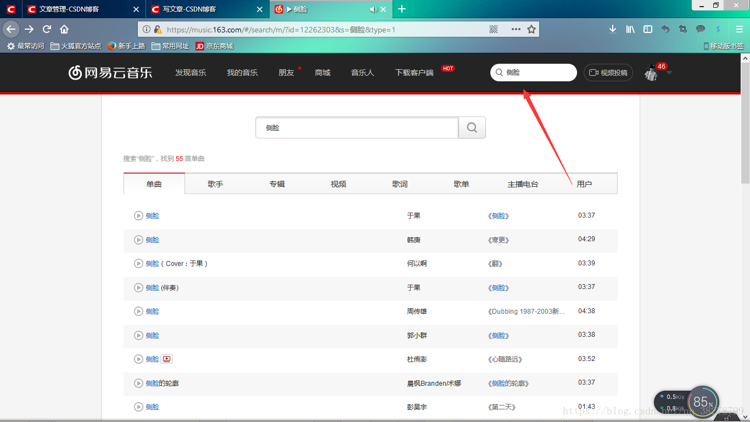Open the 京东商城 bookmark
The width and height of the screenshot is (750, 422).
(214, 46)
